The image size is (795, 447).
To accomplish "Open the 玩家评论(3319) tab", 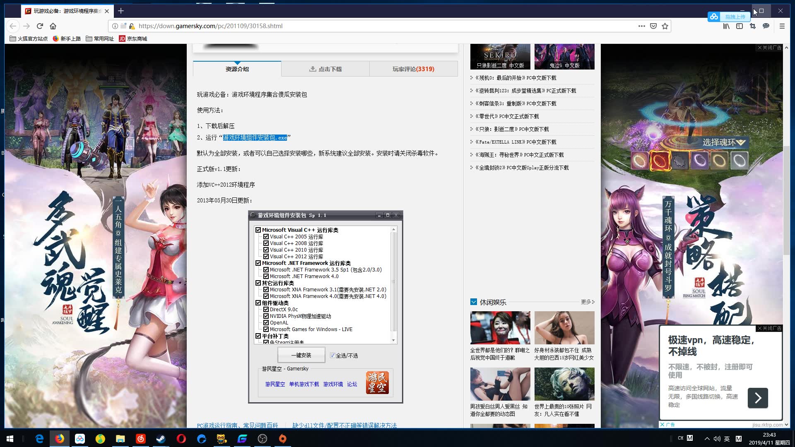I will (413, 69).
